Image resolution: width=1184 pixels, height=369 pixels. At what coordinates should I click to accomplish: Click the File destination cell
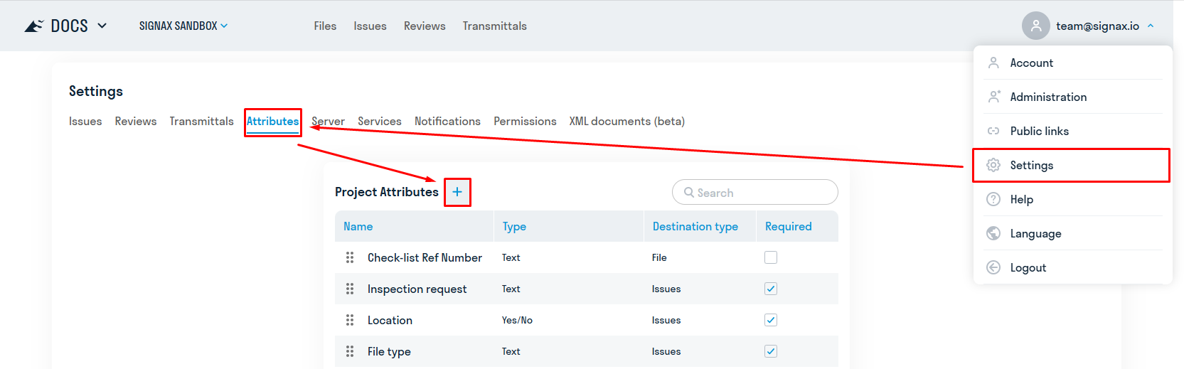(x=659, y=257)
